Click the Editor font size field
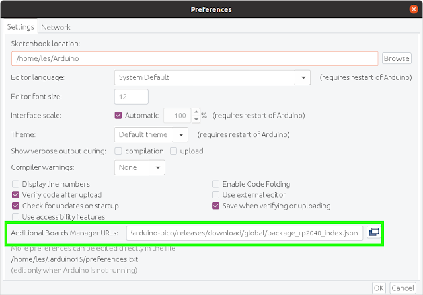423x295 pixels. (x=131, y=97)
